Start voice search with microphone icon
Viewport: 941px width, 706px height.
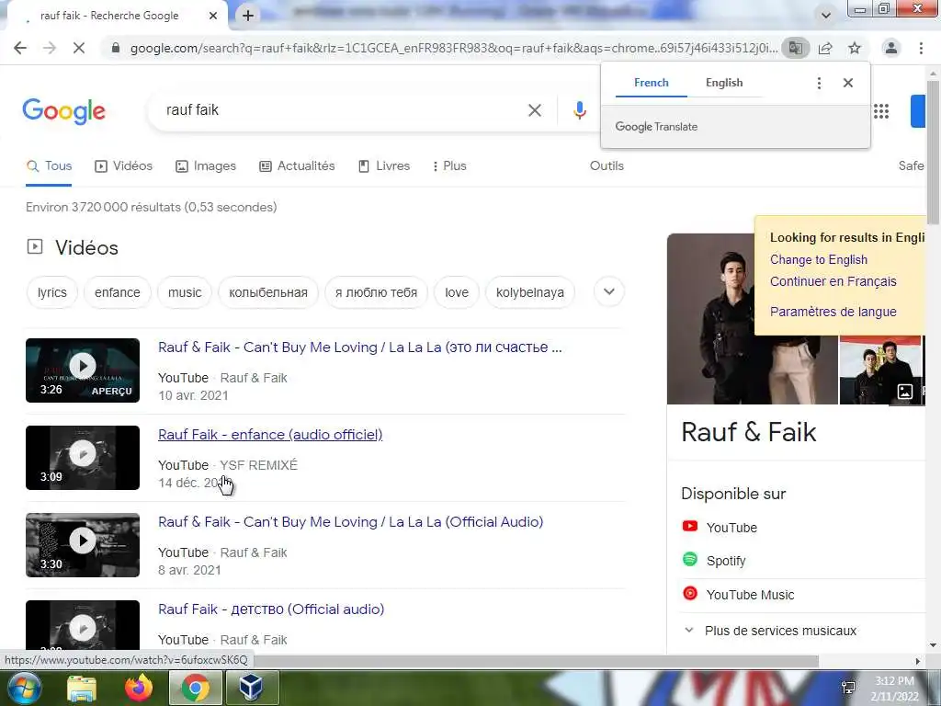(x=579, y=110)
